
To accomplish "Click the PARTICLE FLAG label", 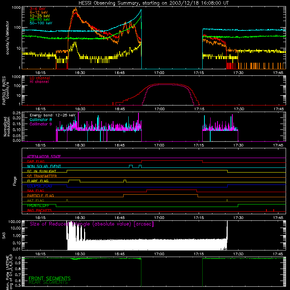I will tap(41, 195).
